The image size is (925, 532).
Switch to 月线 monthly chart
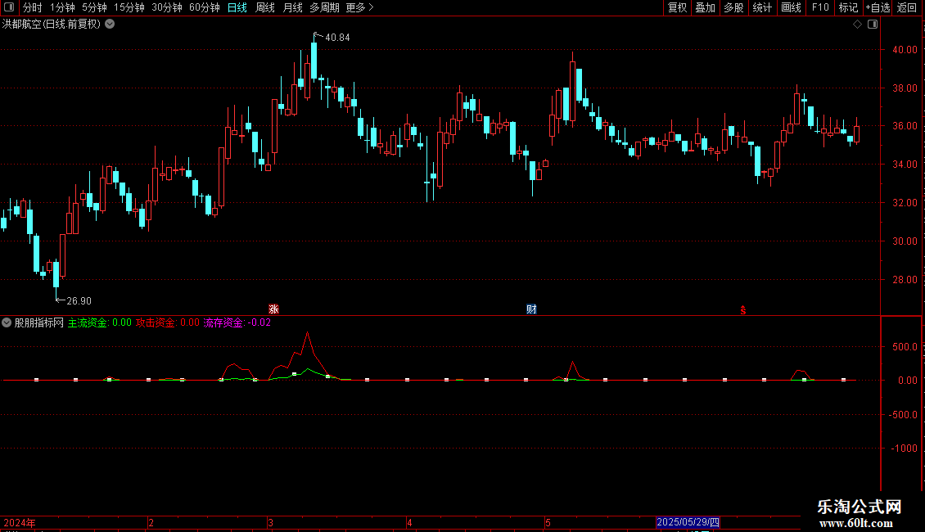coord(292,7)
